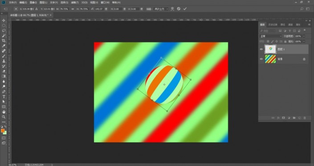Select the Clone Stamp tool
Viewport: 314px width, 166px height.
point(4,61)
